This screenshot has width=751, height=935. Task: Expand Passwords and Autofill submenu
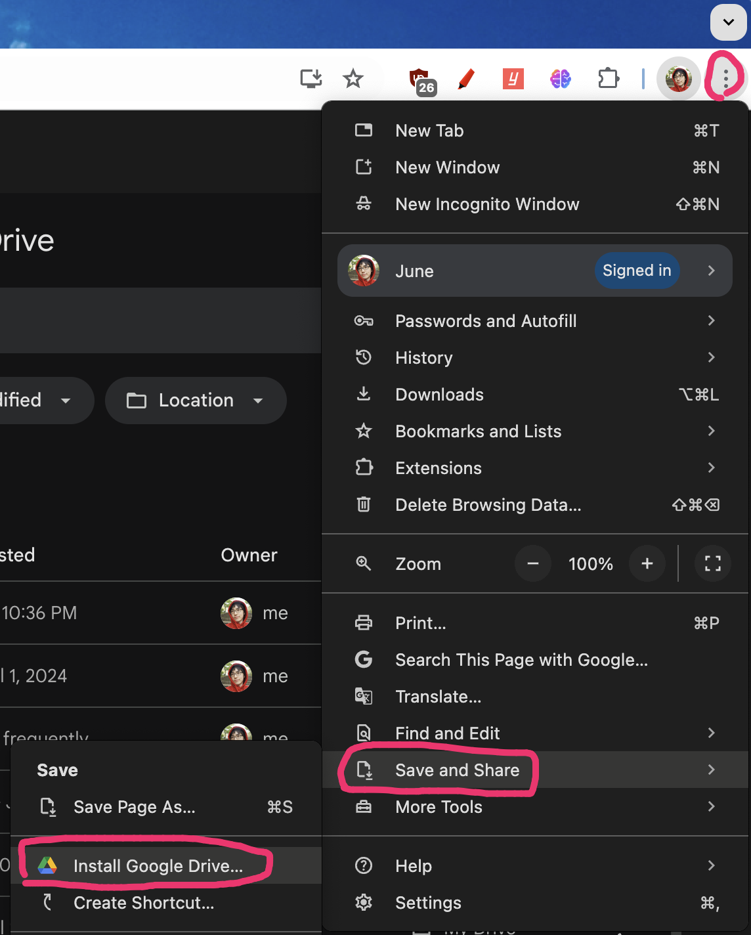pyautogui.click(x=535, y=321)
